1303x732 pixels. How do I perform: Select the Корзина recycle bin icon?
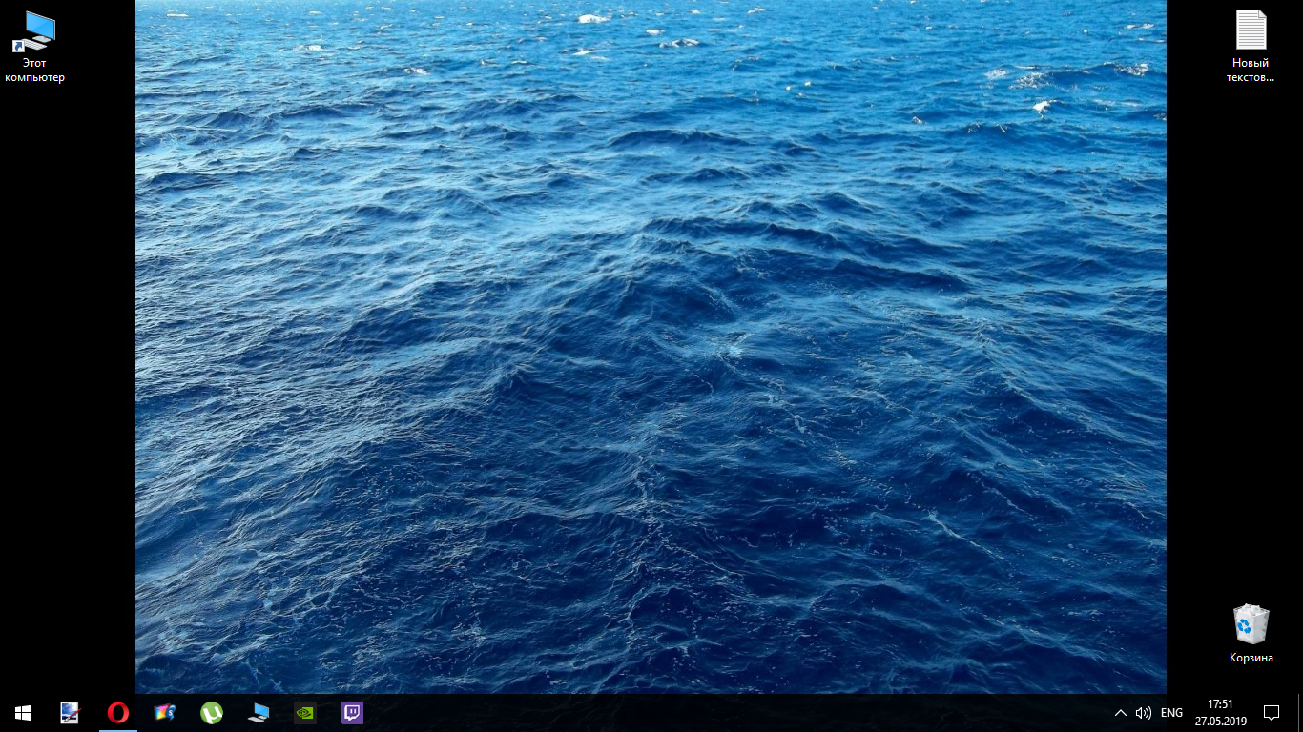1251,634
